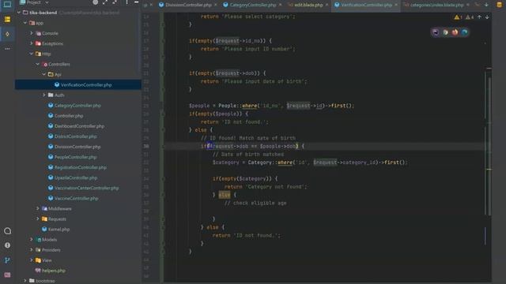Click the weak warnings count indicator
Viewport: 506px width, 284px height.
click(x=470, y=17)
